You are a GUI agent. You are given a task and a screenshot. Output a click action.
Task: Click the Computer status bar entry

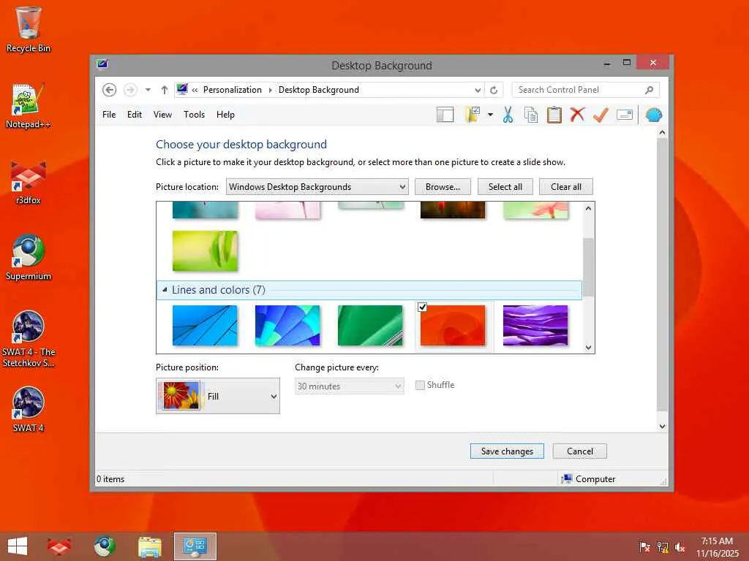(x=589, y=479)
